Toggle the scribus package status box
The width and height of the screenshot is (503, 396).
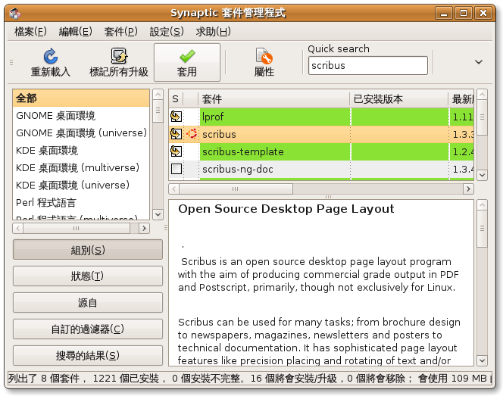[x=176, y=134]
